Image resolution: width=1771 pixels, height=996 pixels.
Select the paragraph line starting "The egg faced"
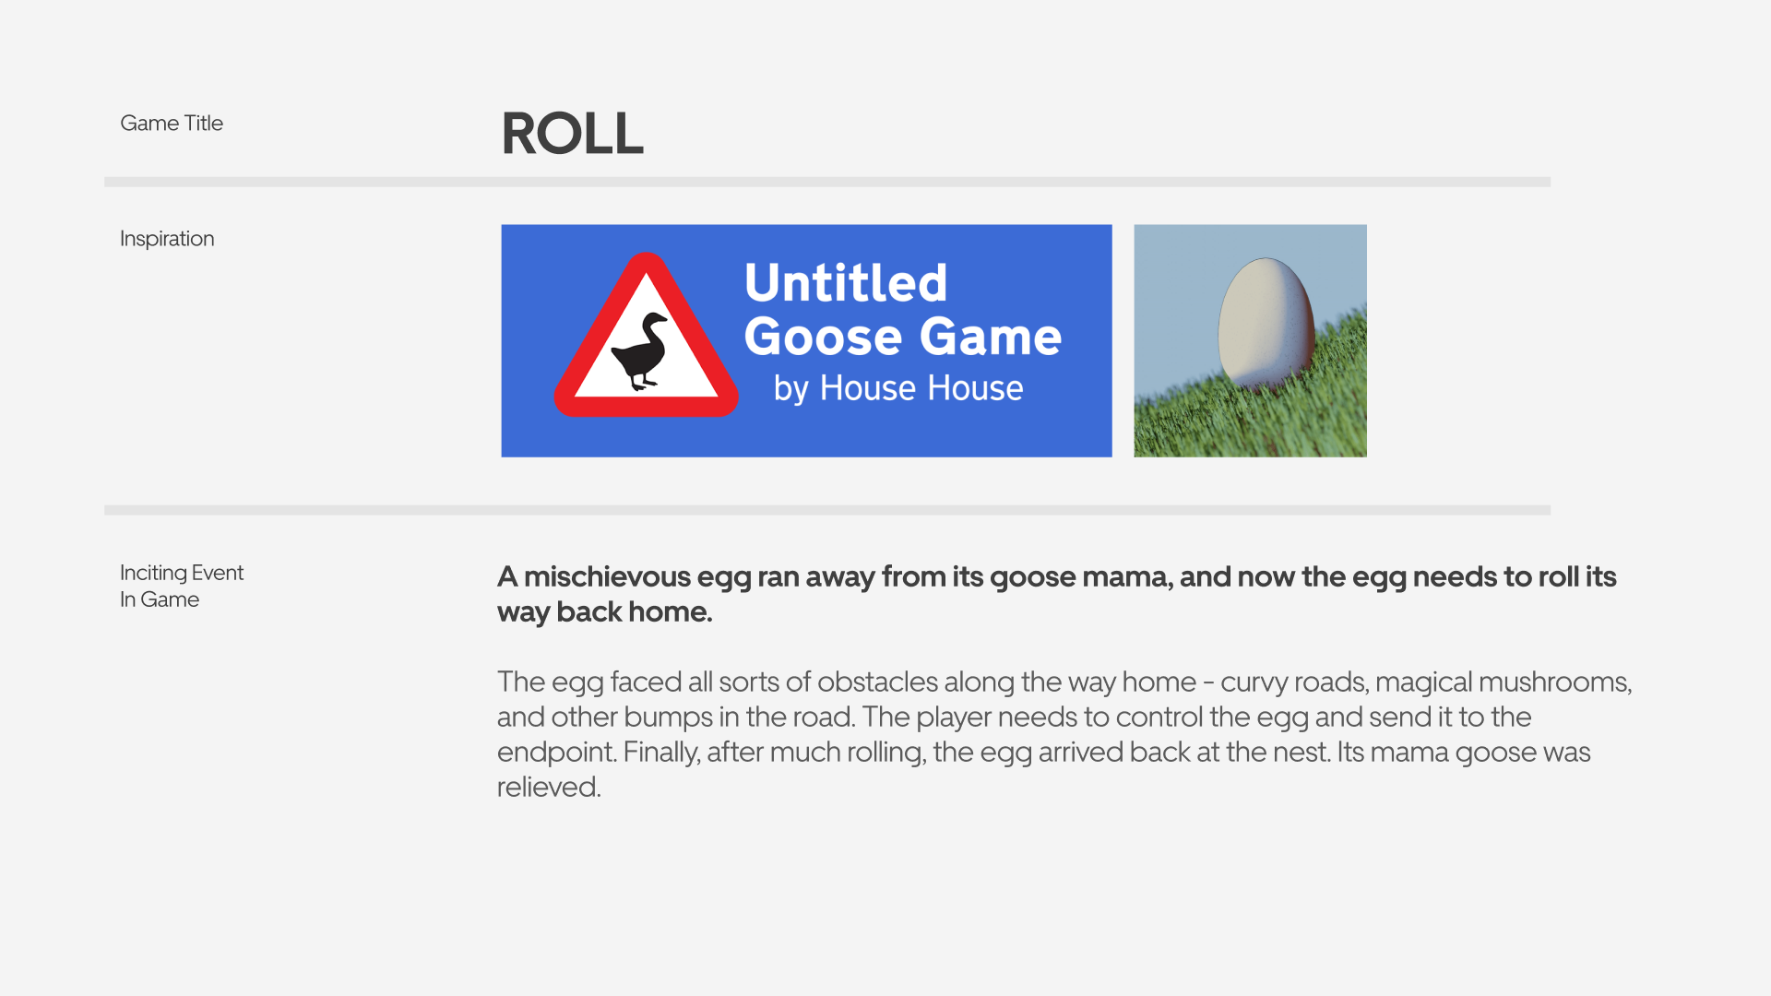point(1064,682)
